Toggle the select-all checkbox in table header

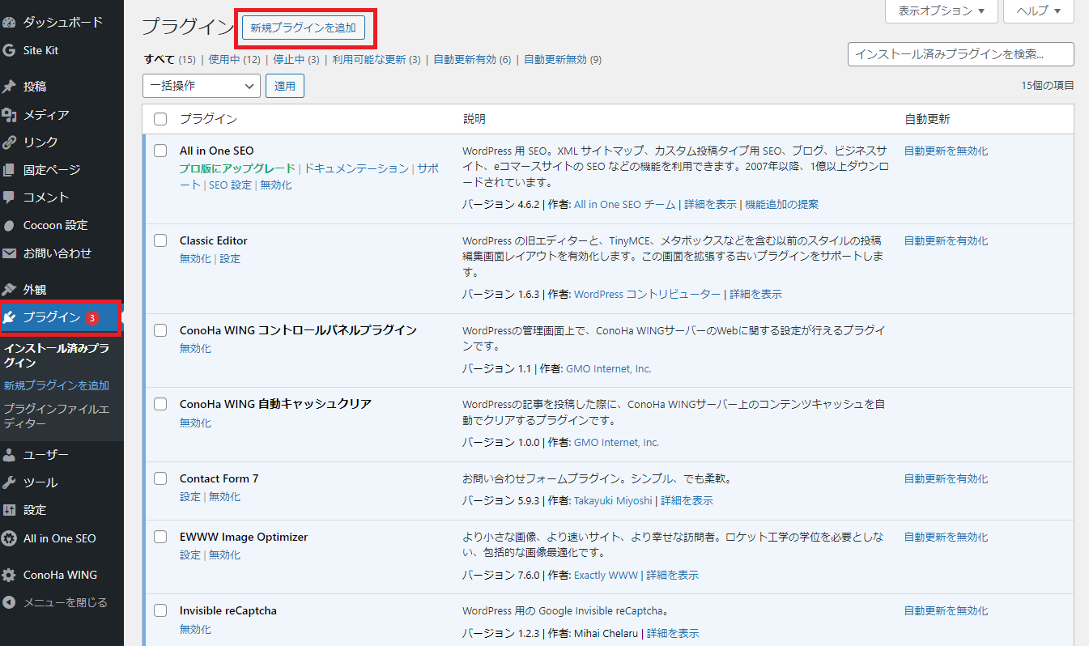coord(160,119)
